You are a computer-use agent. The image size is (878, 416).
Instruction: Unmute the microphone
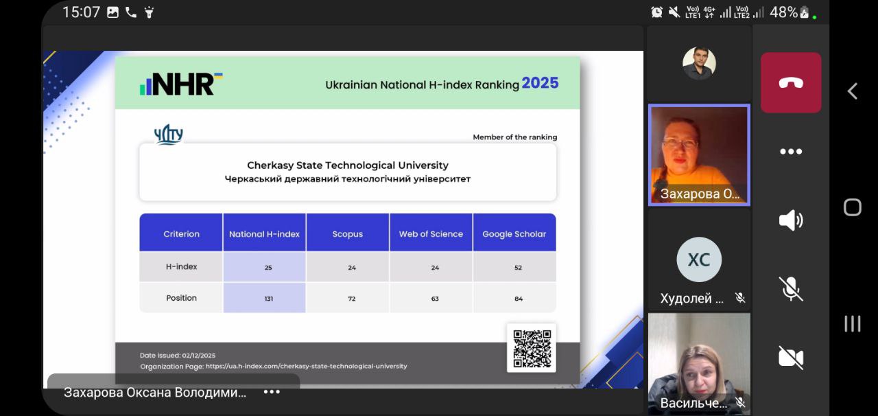click(x=791, y=288)
